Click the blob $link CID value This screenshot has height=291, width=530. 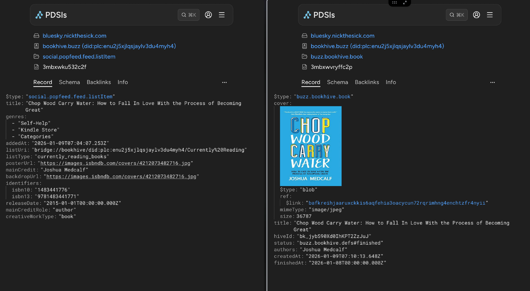(397, 203)
